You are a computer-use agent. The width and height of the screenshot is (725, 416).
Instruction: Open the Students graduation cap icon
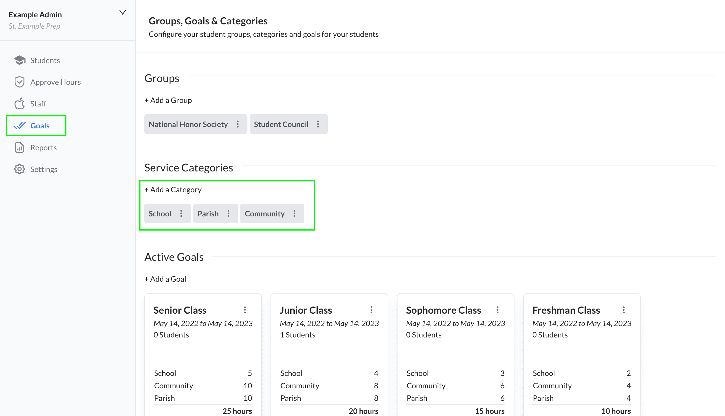tap(20, 60)
